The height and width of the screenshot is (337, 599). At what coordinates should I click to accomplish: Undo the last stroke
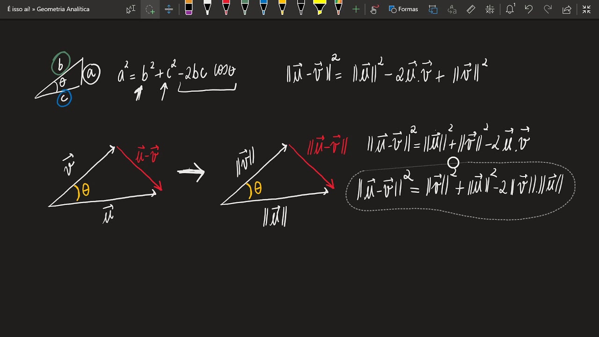click(x=529, y=9)
